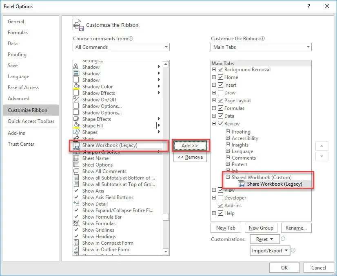The height and width of the screenshot is (276, 337).
Task: Click the Add >> button
Action: 189,146
